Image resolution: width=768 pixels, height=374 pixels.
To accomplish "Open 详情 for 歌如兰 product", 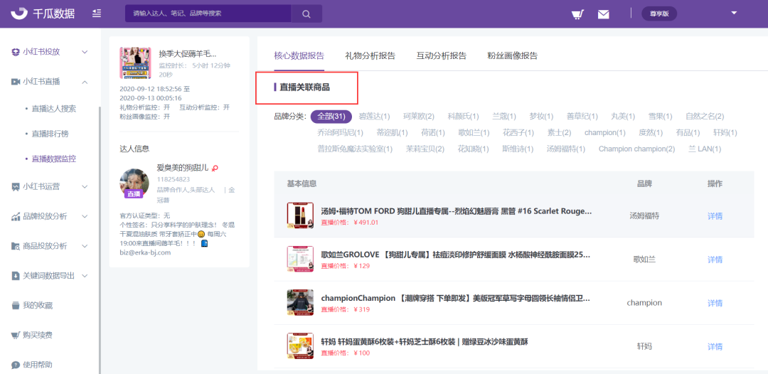I will click(715, 260).
